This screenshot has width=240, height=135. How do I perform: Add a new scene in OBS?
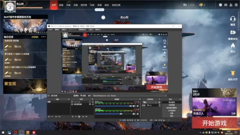click(x=49, y=117)
